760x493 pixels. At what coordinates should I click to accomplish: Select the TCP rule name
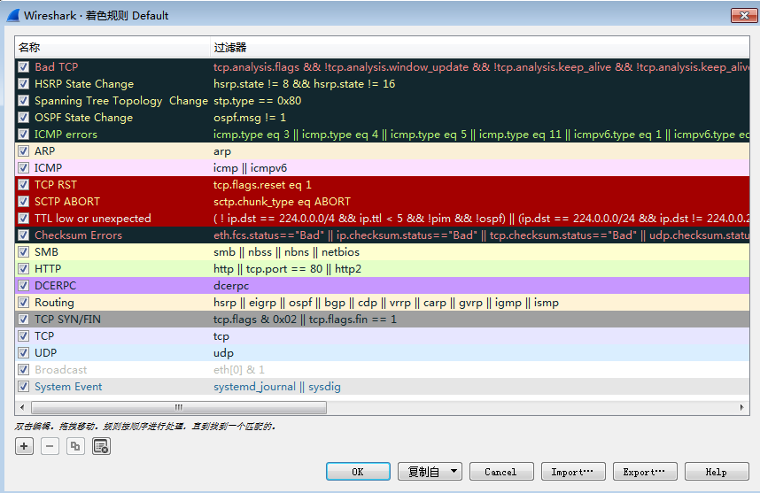coord(44,336)
